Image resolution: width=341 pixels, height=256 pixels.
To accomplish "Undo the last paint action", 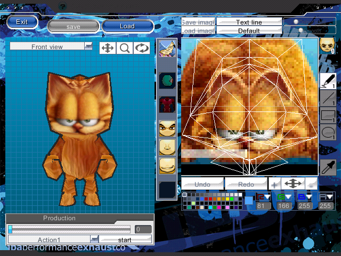I will [x=202, y=184].
